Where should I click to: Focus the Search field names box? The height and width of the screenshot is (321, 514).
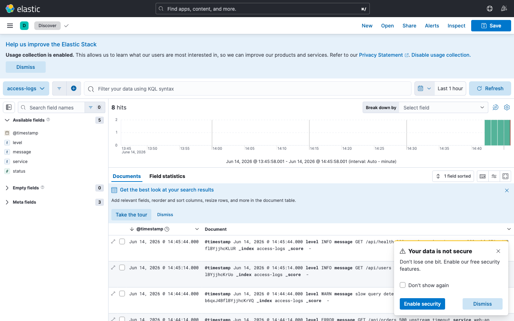pyautogui.click(x=51, y=107)
